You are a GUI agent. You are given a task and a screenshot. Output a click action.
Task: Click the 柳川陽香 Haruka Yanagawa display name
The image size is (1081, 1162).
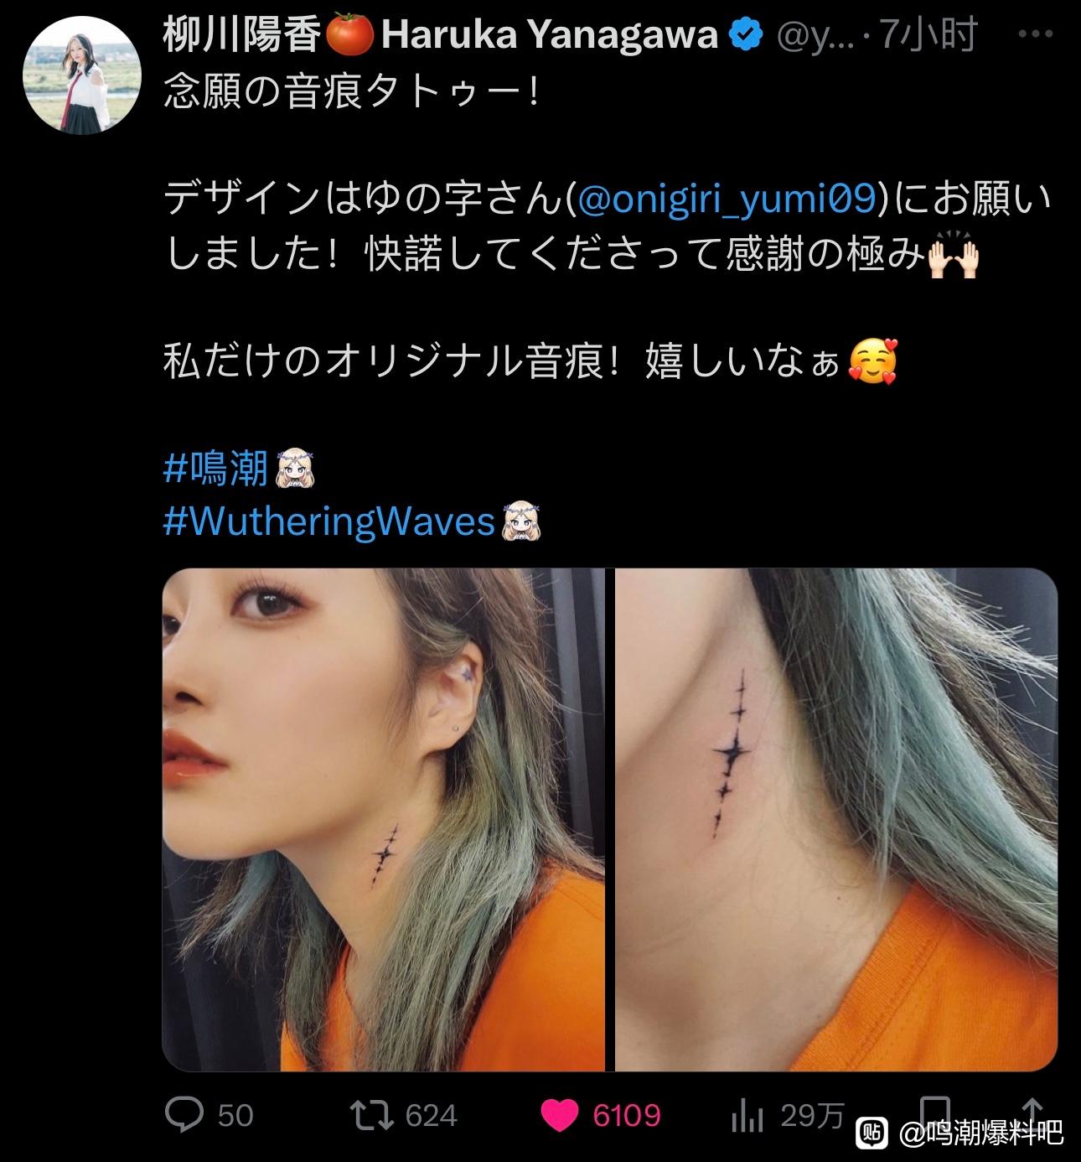click(441, 35)
